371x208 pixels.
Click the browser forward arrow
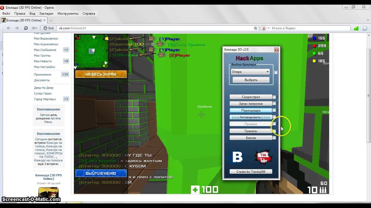point(17,28)
